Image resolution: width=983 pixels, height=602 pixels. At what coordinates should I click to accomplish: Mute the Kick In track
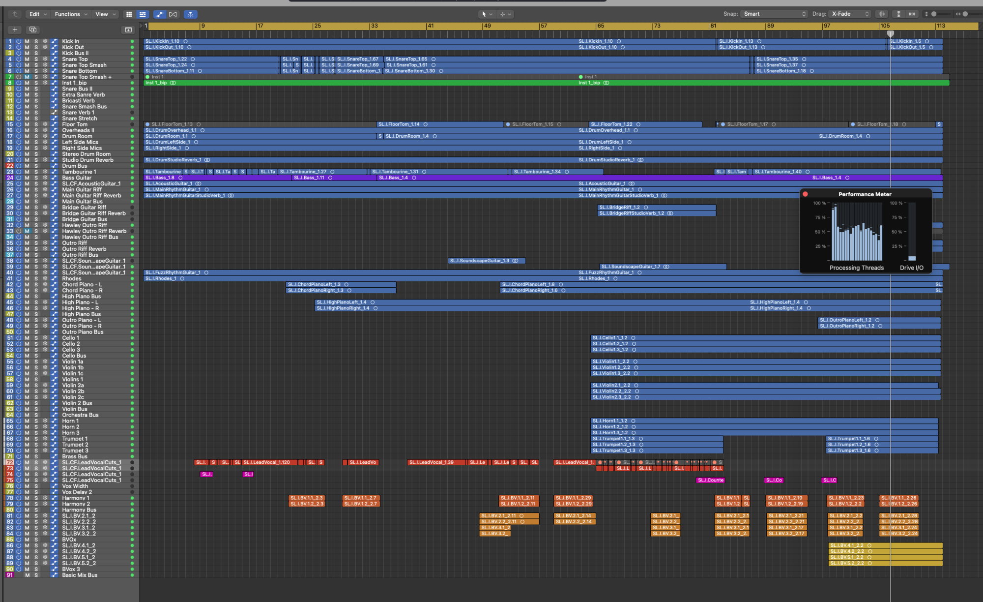27,41
